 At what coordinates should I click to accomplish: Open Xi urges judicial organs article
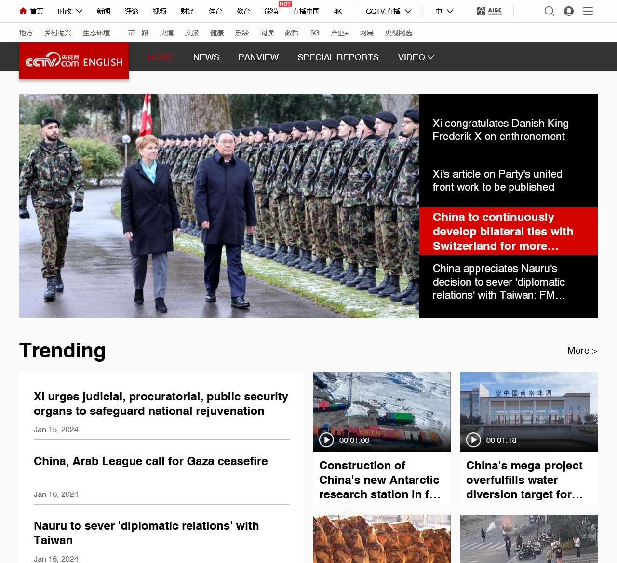(x=161, y=404)
